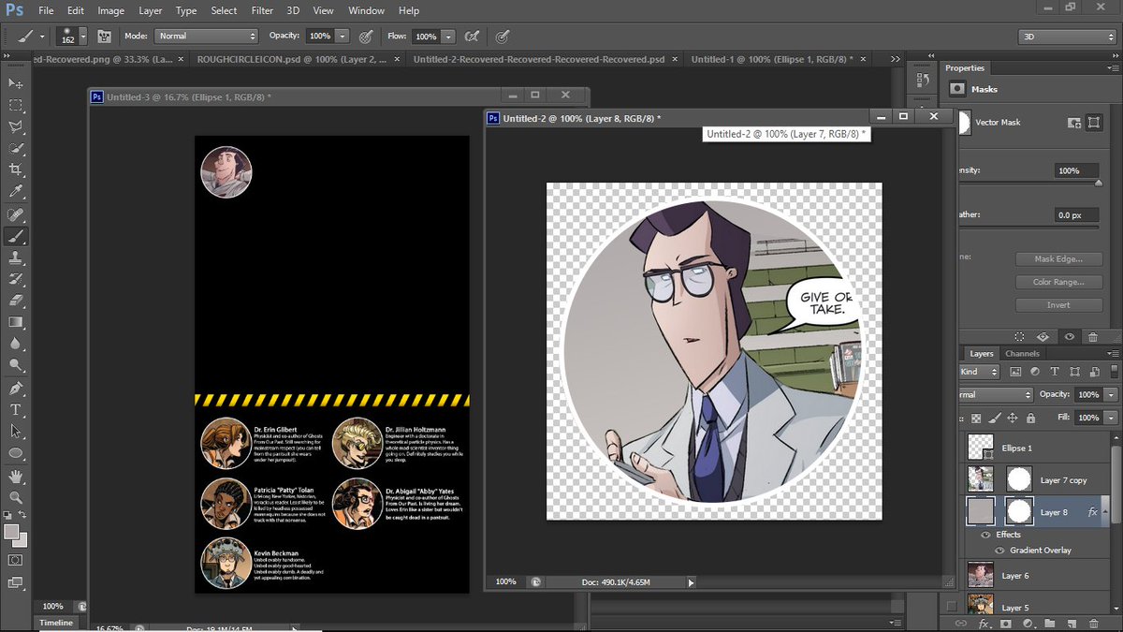Click the delete mask trash icon in Properties
This screenshot has width=1123, height=632.
(1092, 336)
